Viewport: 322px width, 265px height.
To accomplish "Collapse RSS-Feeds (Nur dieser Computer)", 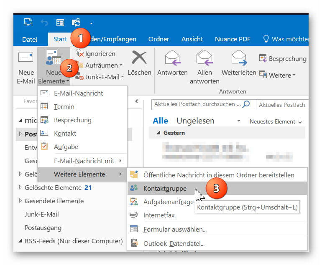I will 20,241.
